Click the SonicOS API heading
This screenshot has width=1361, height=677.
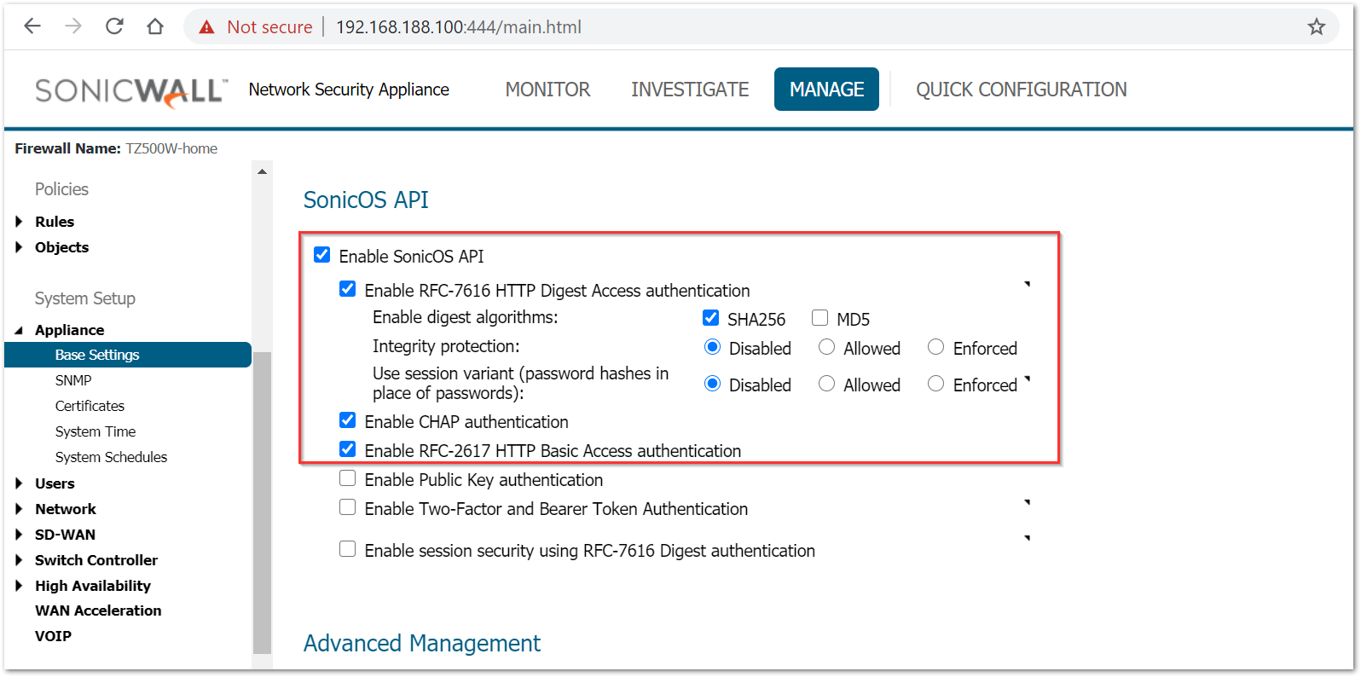point(366,200)
